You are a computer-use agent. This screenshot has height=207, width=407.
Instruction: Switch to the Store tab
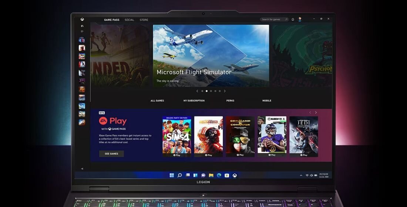tap(144, 20)
